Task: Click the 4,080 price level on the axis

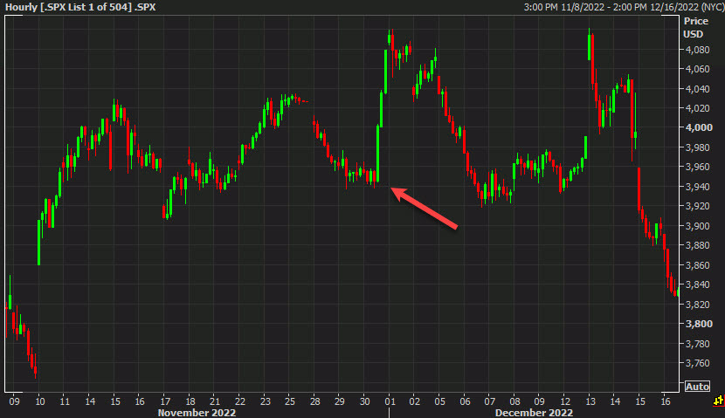Action: pos(699,50)
